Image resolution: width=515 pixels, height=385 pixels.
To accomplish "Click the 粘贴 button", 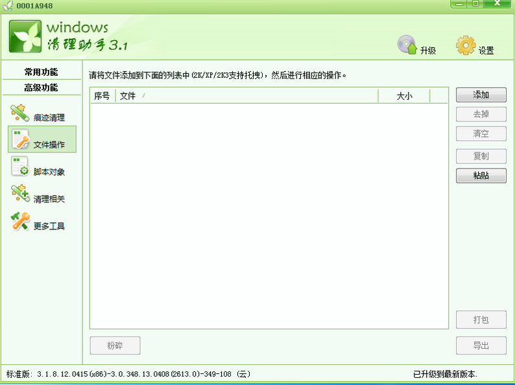I will pyautogui.click(x=481, y=176).
